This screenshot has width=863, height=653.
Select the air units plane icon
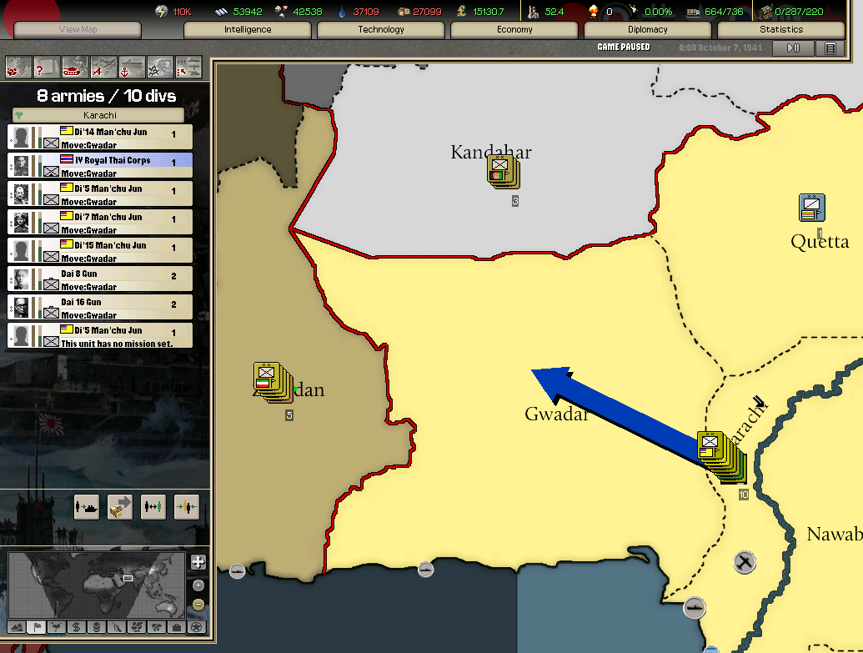tap(103, 67)
